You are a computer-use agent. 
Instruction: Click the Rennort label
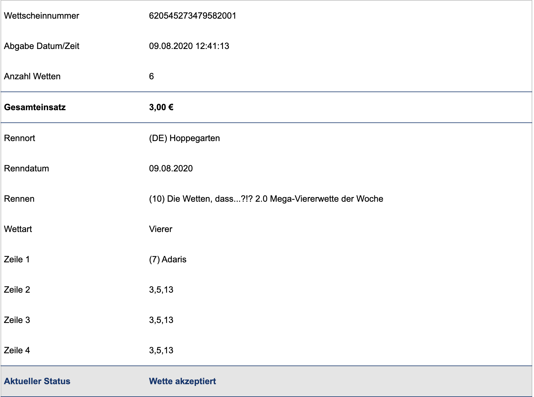point(20,138)
